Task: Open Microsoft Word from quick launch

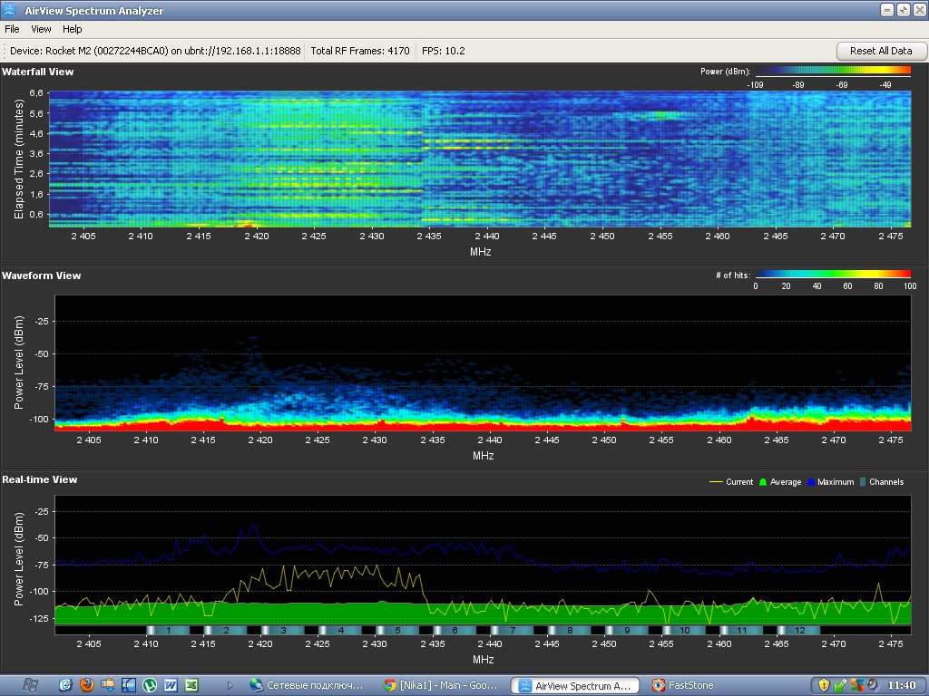Action: pyautogui.click(x=171, y=685)
